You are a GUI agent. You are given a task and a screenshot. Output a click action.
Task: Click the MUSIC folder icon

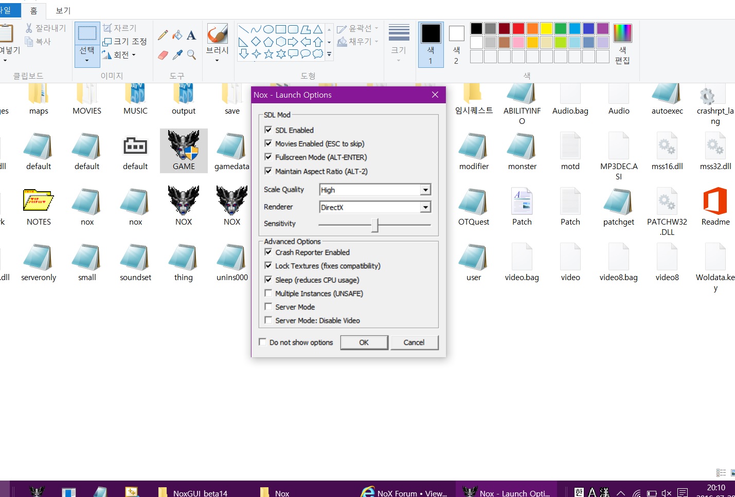point(135,100)
